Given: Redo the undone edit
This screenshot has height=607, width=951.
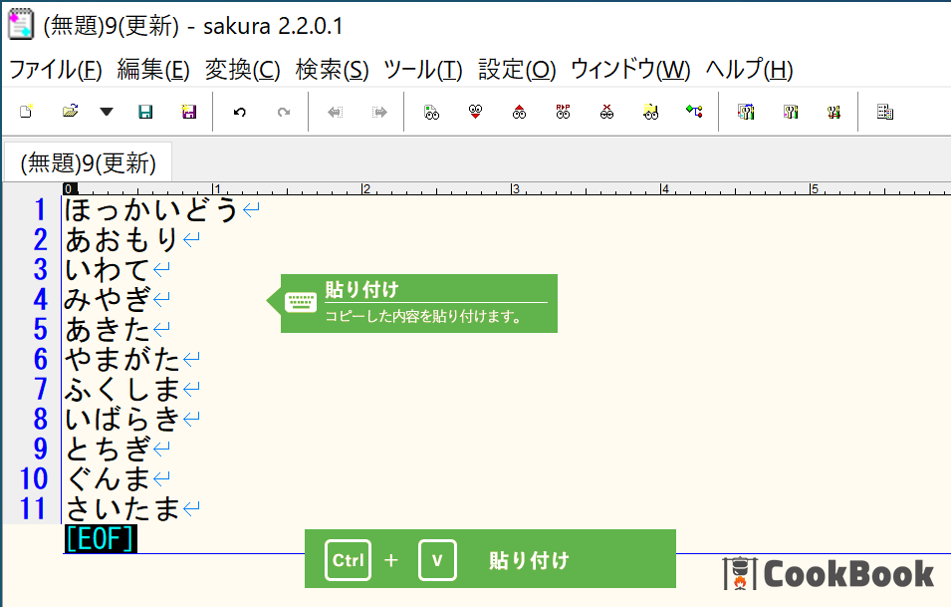Looking at the screenshot, I should [283, 112].
